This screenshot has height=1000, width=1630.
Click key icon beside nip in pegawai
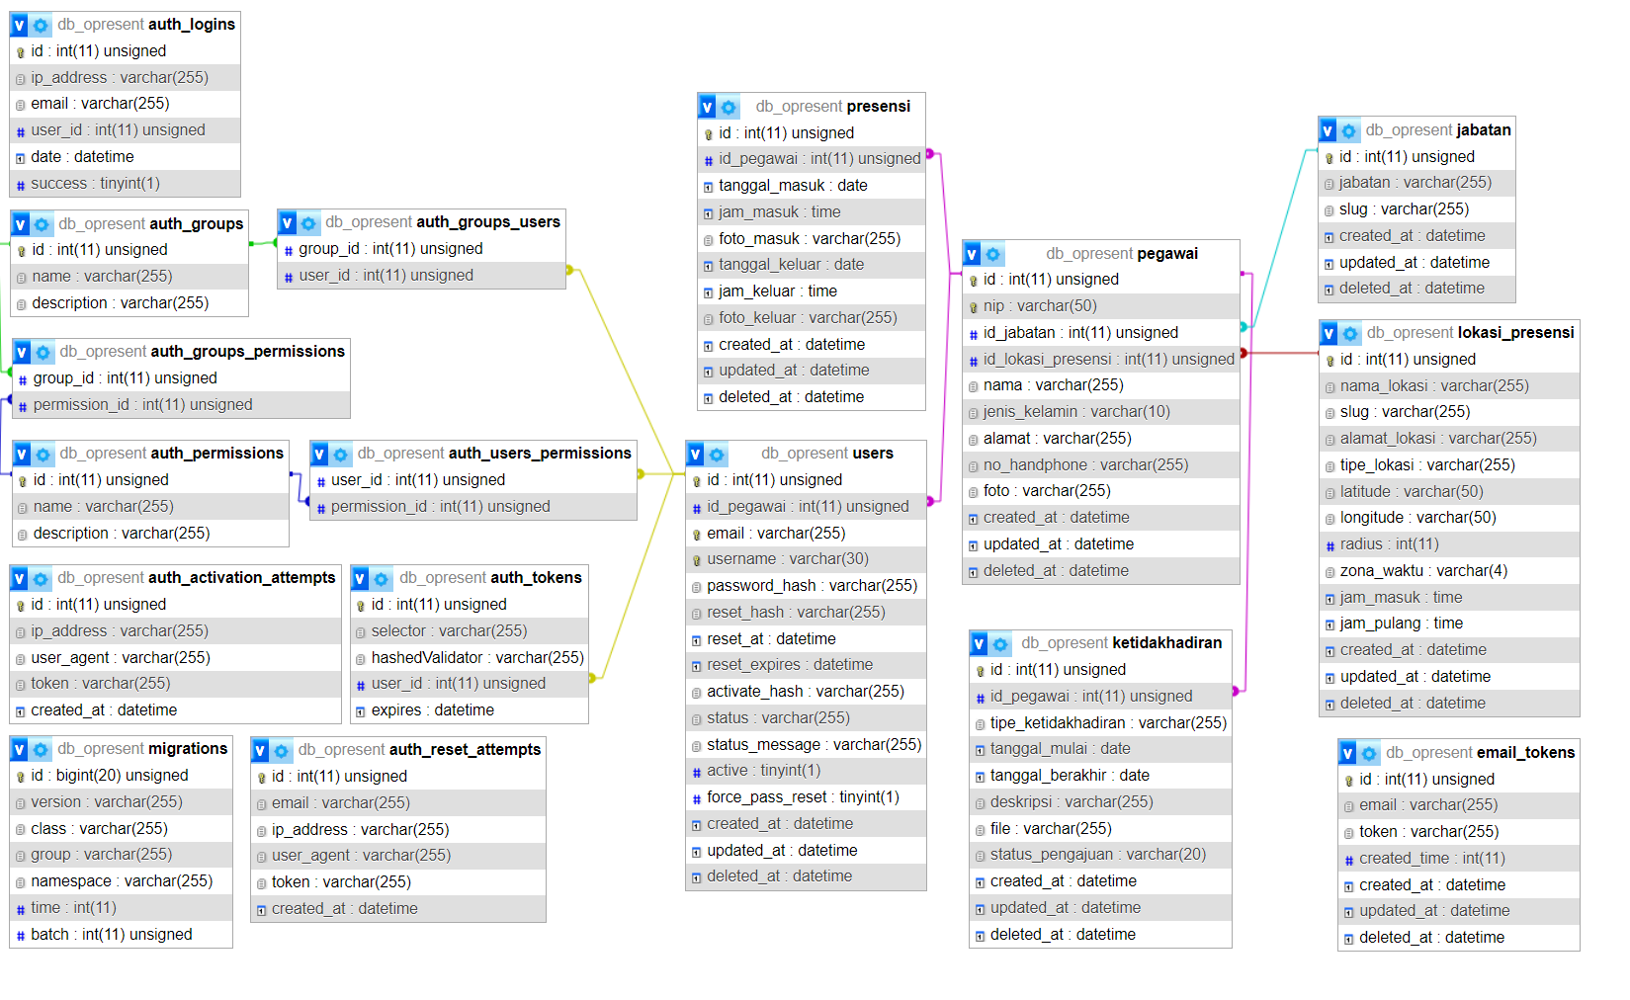coord(974,307)
